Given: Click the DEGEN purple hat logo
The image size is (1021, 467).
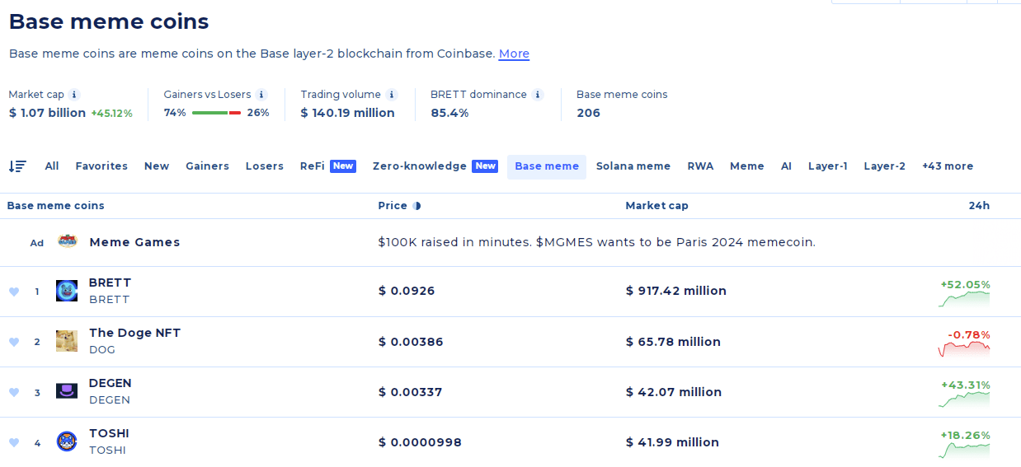Looking at the screenshot, I should point(67,391).
